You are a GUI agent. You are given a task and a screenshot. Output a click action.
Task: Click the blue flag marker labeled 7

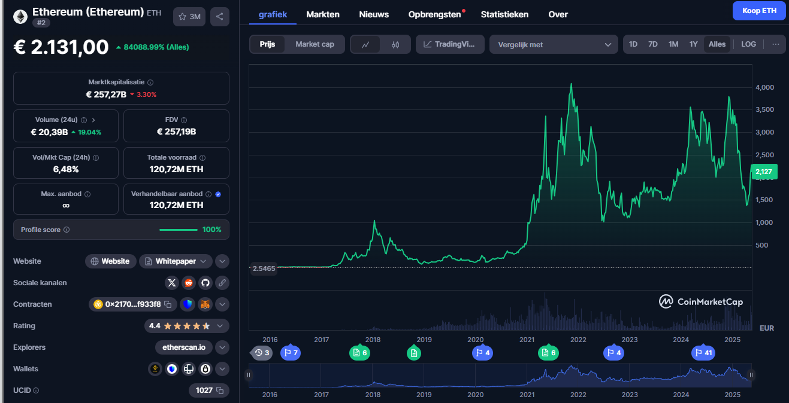pos(291,353)
